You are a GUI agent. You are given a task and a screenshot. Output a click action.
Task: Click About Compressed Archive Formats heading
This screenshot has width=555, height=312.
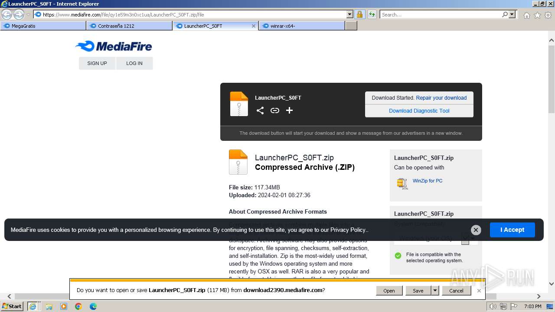coord(278,211)
